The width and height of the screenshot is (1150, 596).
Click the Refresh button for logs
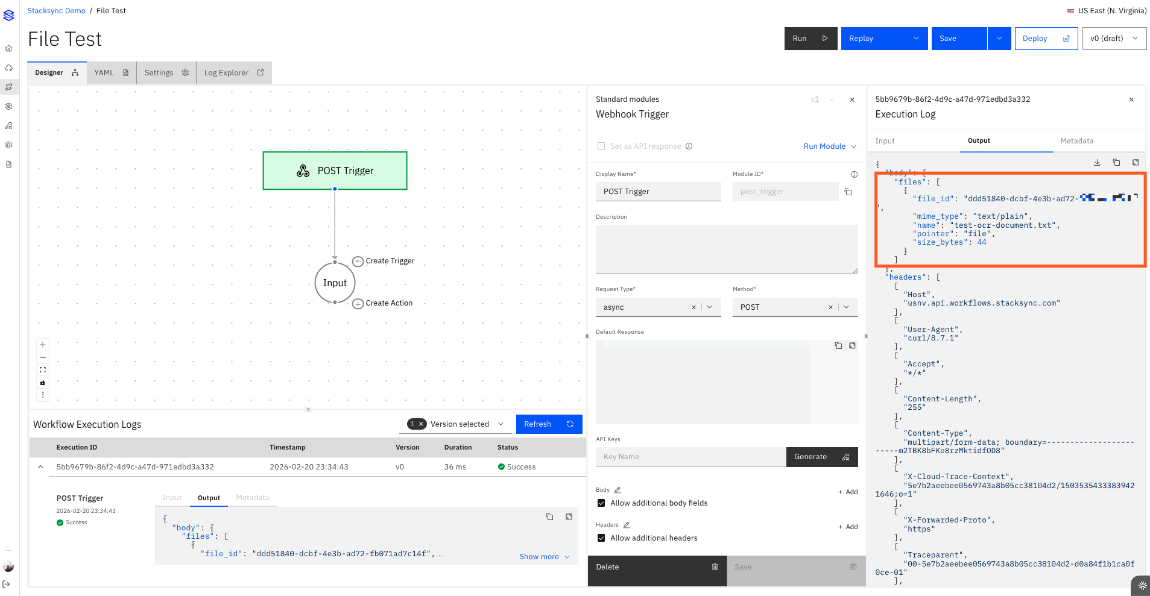click(549, 424)
